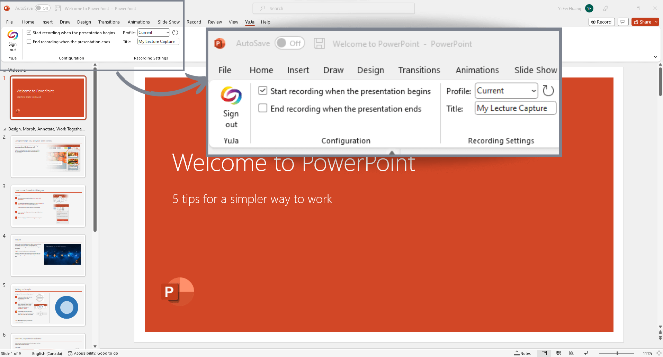The height and width of the screenshot is (357, 663).
Task: Go to next slide using the double-arrow
Action: 660,338
